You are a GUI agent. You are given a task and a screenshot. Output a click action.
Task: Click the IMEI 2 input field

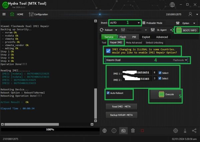(137, 79)
